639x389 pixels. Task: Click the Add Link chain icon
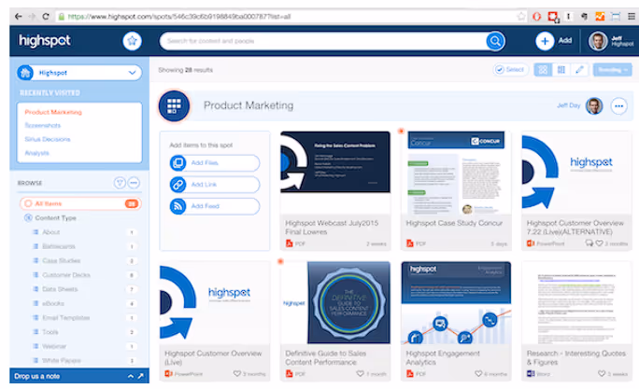[177, 185]
